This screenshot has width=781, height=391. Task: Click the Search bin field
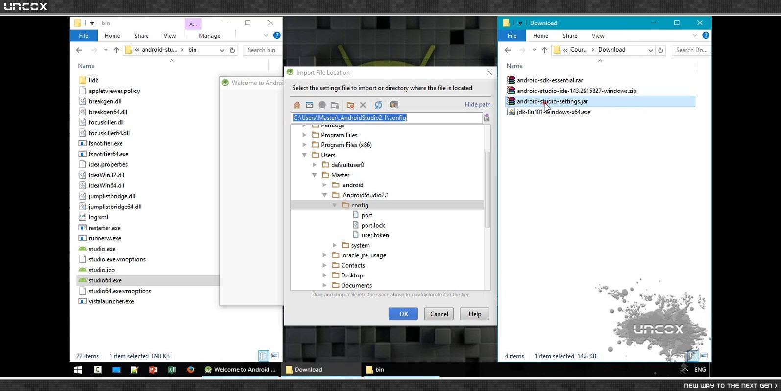point(262,50)
